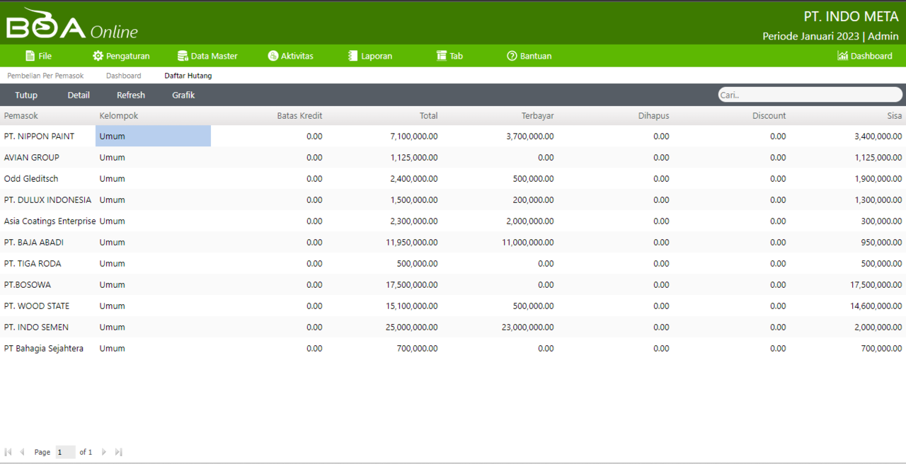Go to next page arrow
This screenshot has height=464, width=906.
(x=104, y=452)
